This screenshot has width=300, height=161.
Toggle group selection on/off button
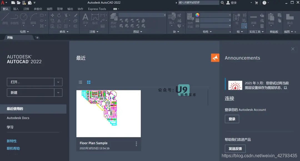tap(244, 26)
